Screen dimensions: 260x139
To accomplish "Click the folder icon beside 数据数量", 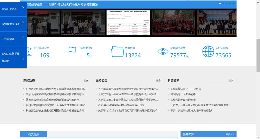I will [118, 52].
